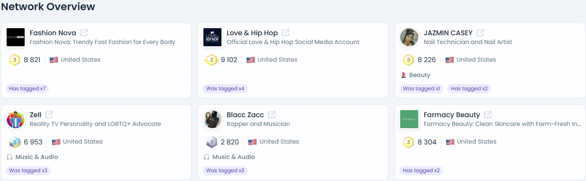Click the Blacc Zacc name link
The width and height of the screenshot is (586, 181).
tap(245, 115)
